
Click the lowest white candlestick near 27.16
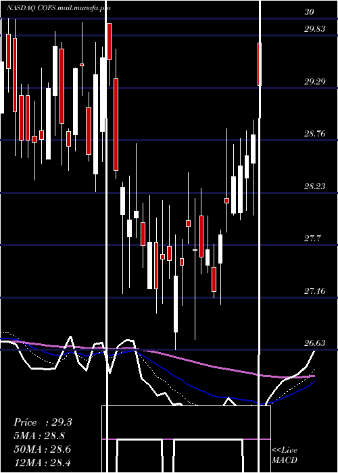[x=176, y=304]
